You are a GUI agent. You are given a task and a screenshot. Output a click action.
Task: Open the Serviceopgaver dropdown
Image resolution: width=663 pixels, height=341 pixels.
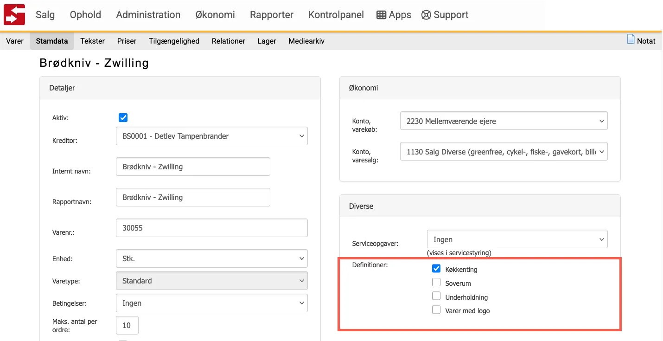[x=516, y=239]
